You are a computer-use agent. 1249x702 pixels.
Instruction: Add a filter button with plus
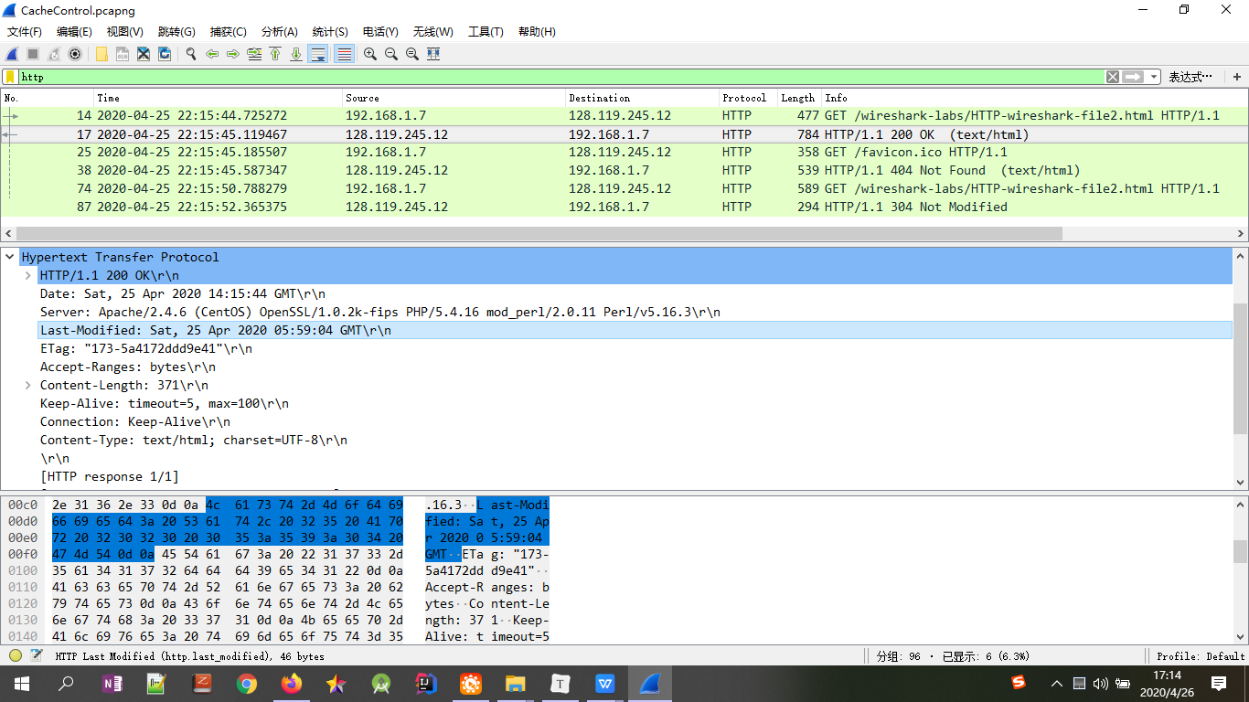coord(1237,77)
